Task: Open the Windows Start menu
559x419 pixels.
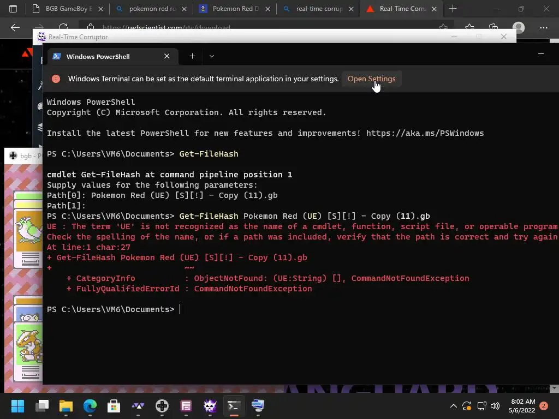Action: [17, 406]
